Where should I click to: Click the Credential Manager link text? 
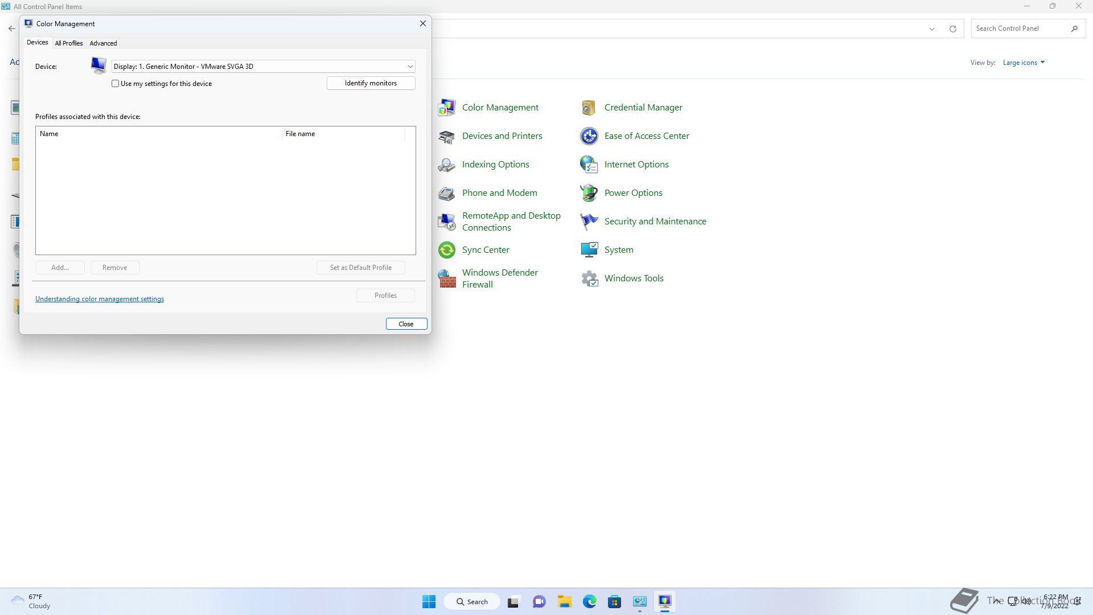pyautogui.click(x=643, y=108)
